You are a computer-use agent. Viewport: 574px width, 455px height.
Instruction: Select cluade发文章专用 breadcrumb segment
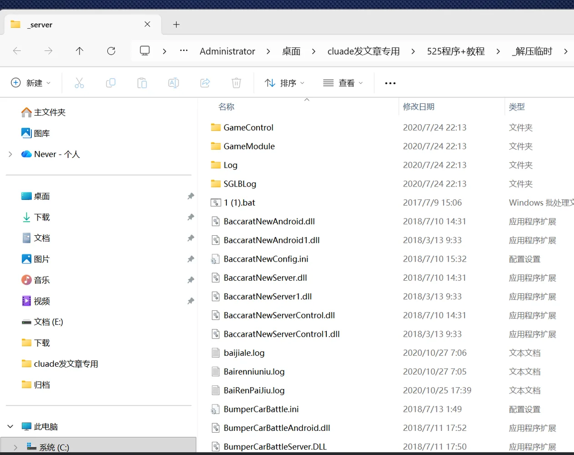point(364,51)
